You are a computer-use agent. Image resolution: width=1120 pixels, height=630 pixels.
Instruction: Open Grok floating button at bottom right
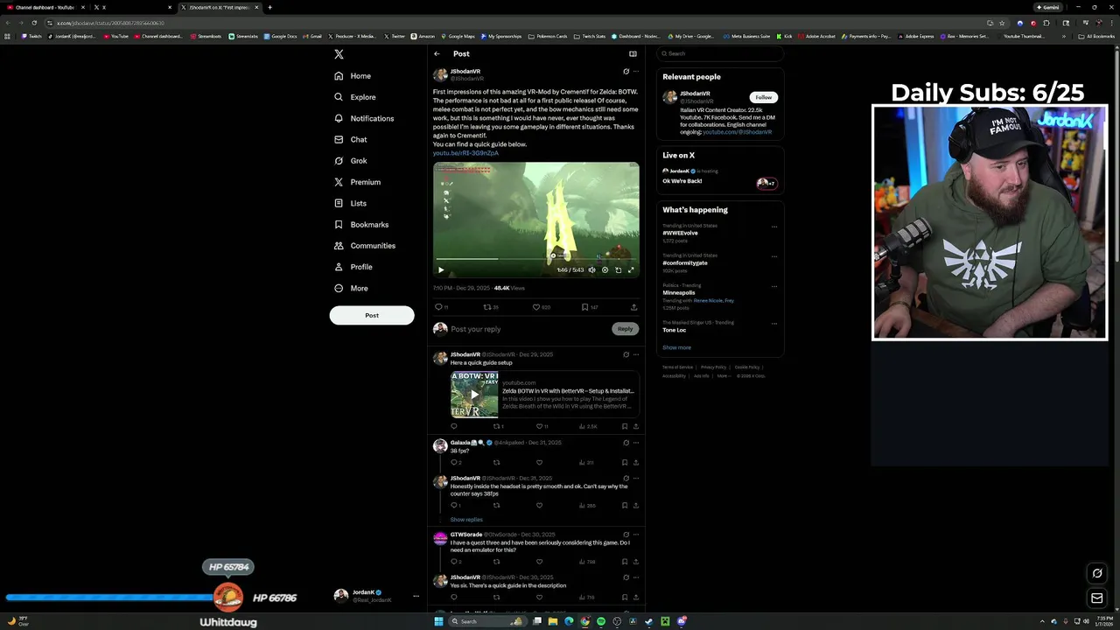[x=1097, y=573]
